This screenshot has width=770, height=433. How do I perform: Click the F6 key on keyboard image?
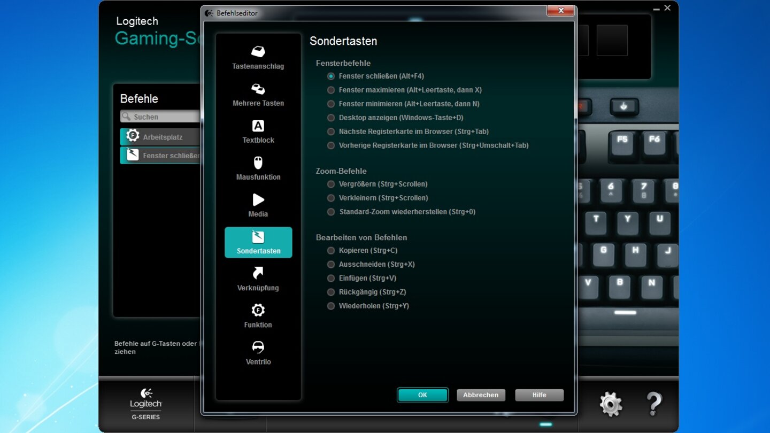click(x=654, y=144)
